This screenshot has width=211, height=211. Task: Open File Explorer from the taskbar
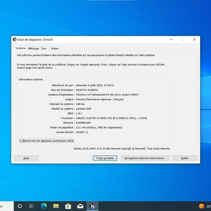point(56,206)
